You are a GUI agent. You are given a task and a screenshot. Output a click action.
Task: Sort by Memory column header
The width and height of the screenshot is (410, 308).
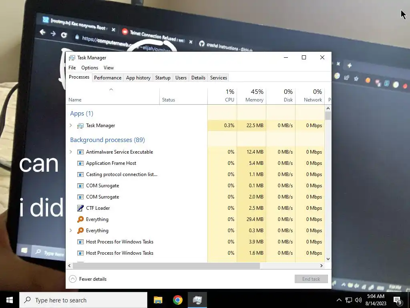pyautogui.click(x=251, y=96)
